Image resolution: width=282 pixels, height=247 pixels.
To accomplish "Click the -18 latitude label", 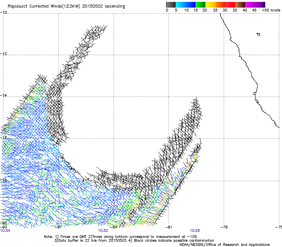I will (x=3, y=180).
